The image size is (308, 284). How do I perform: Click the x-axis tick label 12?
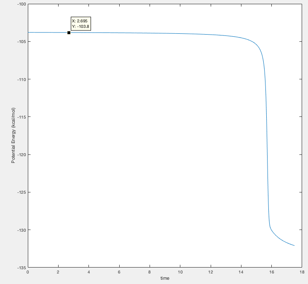[x=211, y=272]
